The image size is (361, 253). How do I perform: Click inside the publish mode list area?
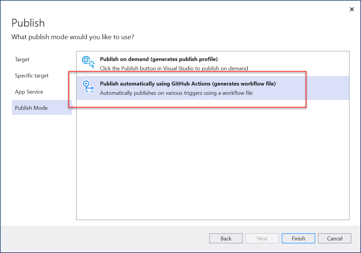pyautogui.click(x=213, y=164)
